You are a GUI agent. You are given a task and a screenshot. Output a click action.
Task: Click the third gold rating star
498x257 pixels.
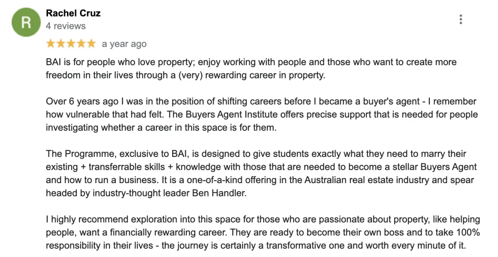tap(71, 43)
